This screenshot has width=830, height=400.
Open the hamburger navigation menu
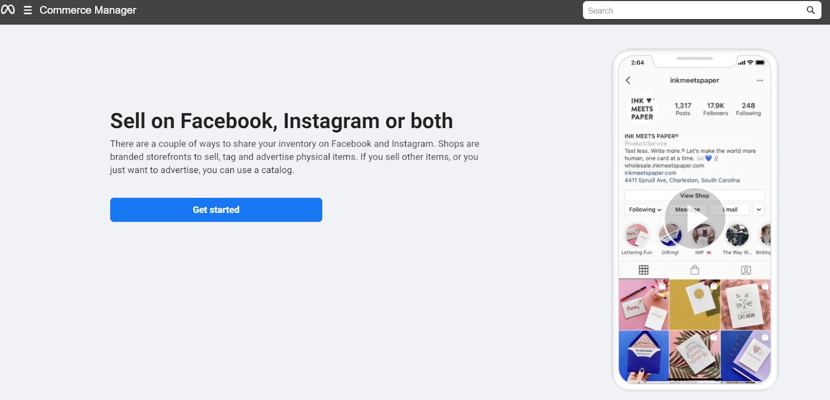(x=28, y=10)
